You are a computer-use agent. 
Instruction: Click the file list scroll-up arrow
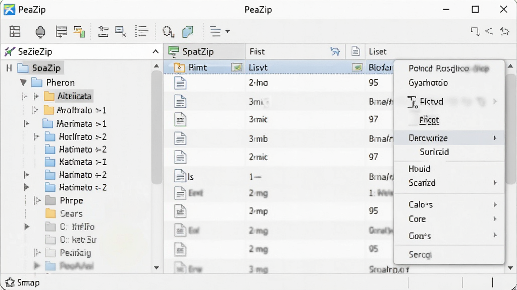510,66
